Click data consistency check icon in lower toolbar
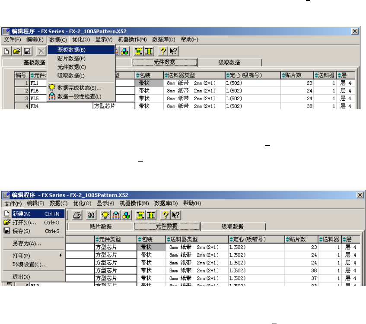Image resolution: width=366 pixels, height=324 pixels. [116, 215]
